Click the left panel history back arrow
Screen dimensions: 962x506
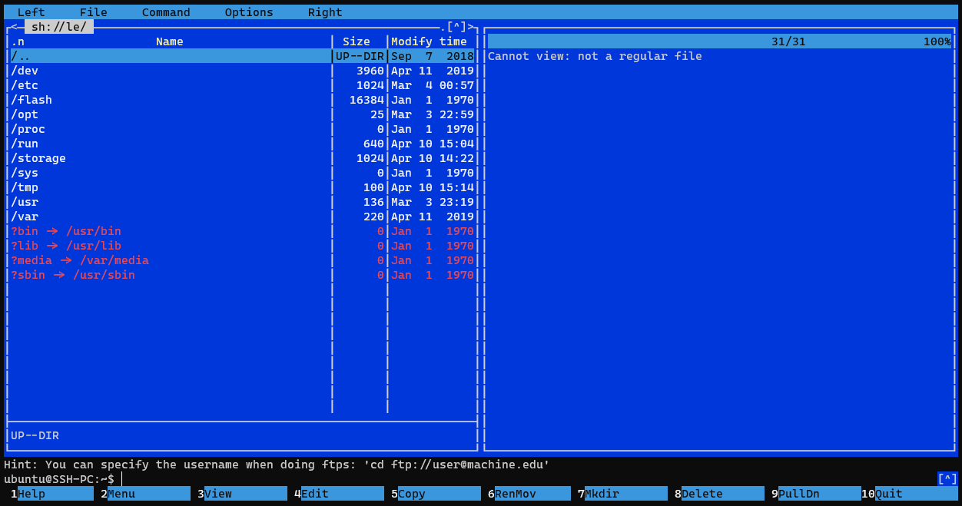14,27
